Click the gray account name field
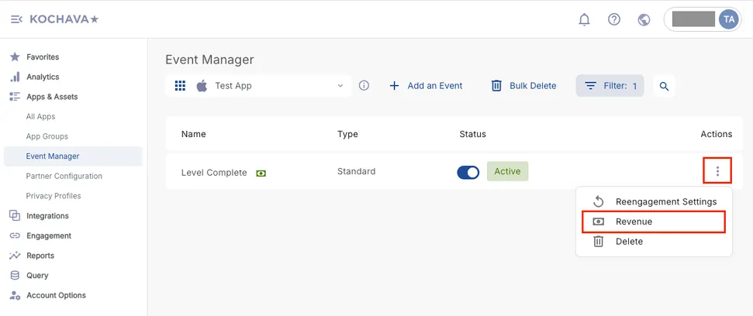753x316 pixels. click(x=693, y=19)
